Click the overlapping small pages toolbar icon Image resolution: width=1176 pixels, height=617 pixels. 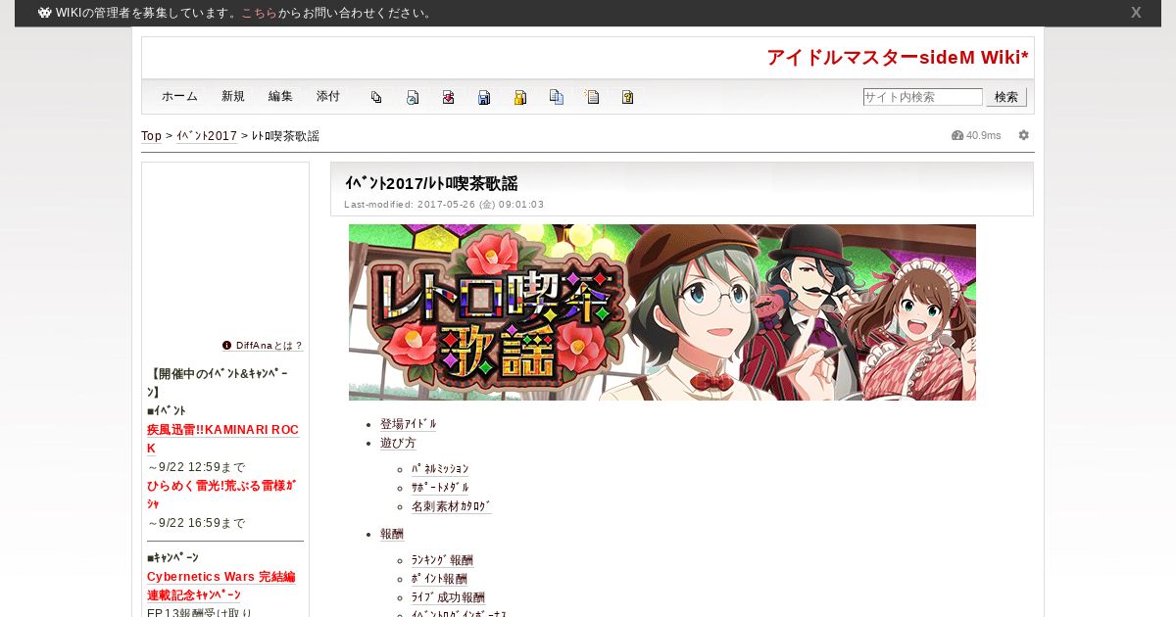(x=376, y=97)
